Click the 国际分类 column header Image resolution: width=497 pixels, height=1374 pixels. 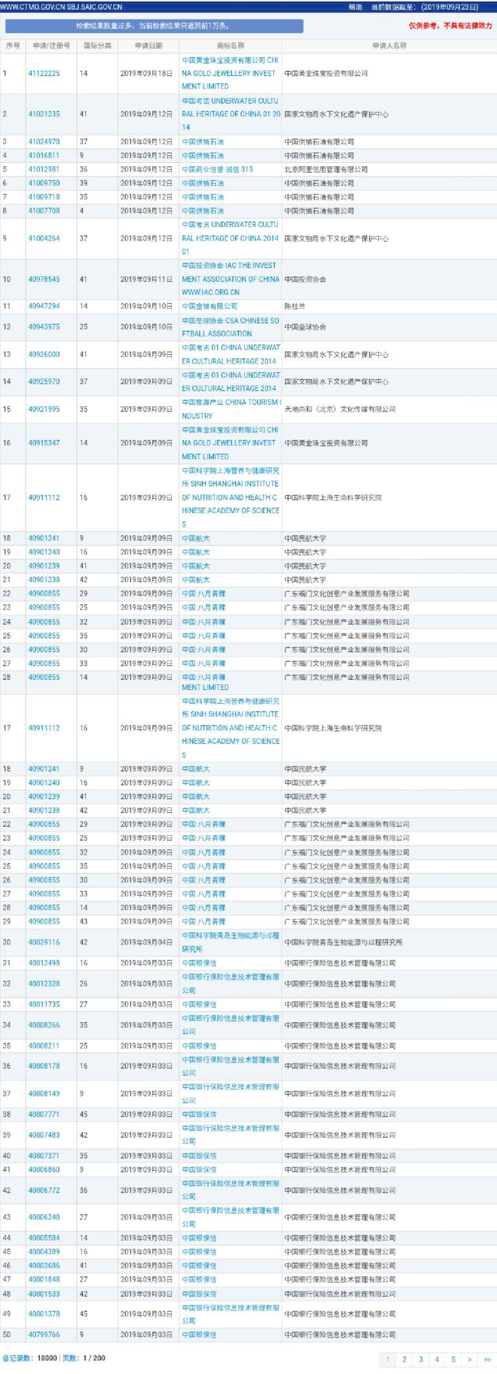point(98,46)
